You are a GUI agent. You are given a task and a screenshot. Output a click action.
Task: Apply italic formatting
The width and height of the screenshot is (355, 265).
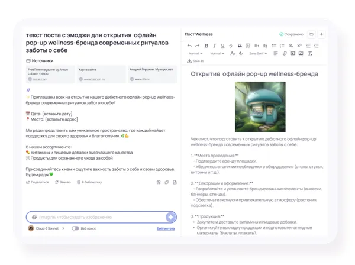click(214, 46)
